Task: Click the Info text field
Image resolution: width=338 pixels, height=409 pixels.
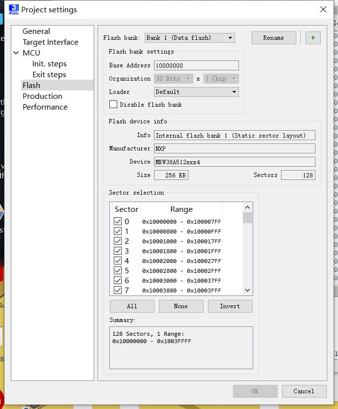Action: (234, 135)
